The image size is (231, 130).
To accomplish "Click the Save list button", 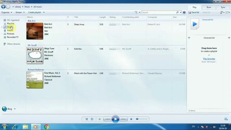I will tap(194, 12).
